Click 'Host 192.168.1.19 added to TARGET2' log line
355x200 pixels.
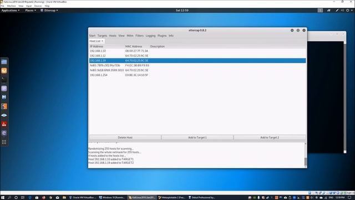(111, 163)
